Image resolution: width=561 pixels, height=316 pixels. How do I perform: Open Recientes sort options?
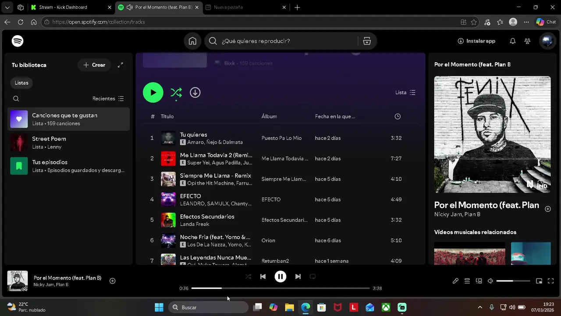108,99
